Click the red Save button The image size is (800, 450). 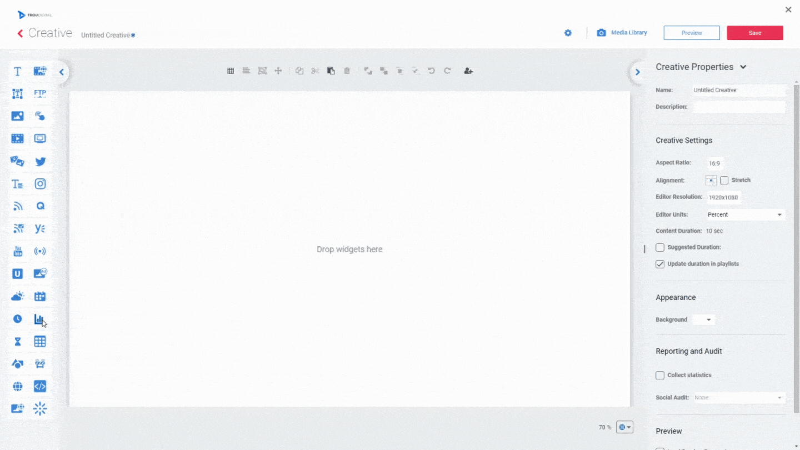(x=755, y=33)
